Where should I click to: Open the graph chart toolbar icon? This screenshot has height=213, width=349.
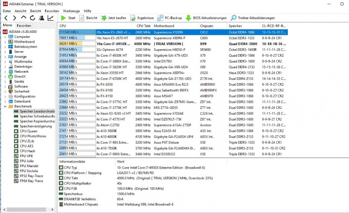(x=50, y=18)
